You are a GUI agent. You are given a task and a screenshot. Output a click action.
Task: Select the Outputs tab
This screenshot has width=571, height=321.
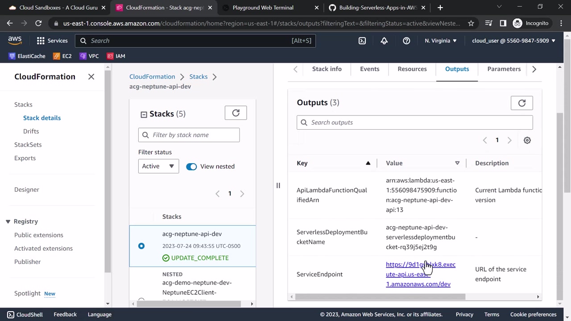tap(457, 69)
